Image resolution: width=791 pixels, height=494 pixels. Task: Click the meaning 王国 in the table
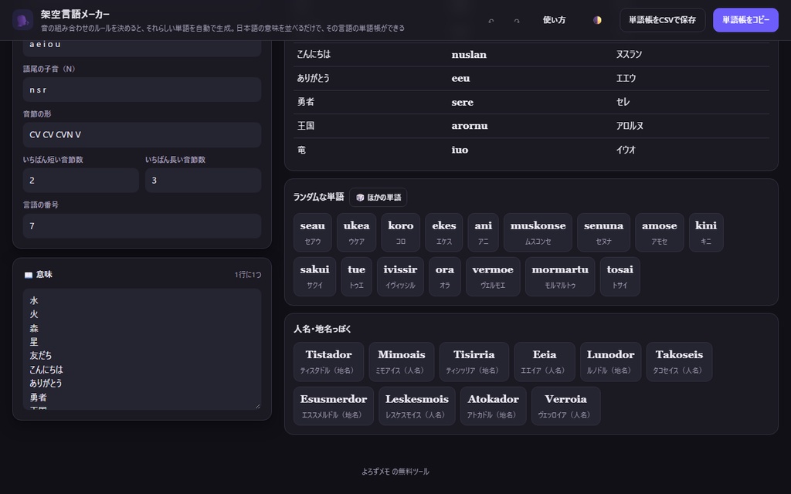click(306, 126)
